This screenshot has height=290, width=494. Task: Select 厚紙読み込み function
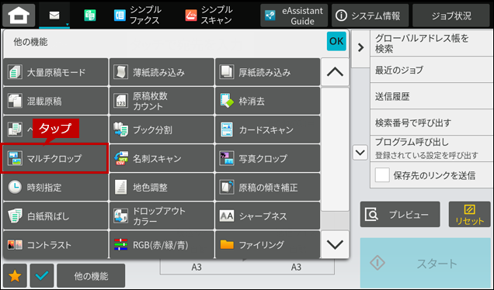[x=267, y=72]
